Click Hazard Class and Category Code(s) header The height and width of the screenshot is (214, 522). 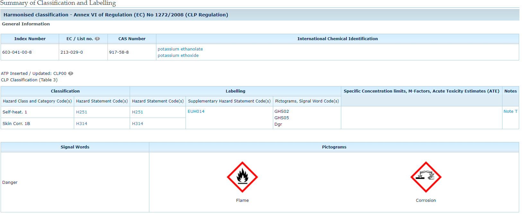pyautogui.click(x=37, y=101)
